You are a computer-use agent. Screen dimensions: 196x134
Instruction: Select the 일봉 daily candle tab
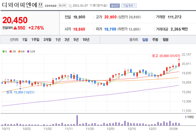[145, 40]
